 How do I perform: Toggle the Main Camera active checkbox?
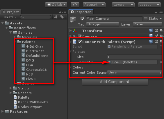[82, 19]
